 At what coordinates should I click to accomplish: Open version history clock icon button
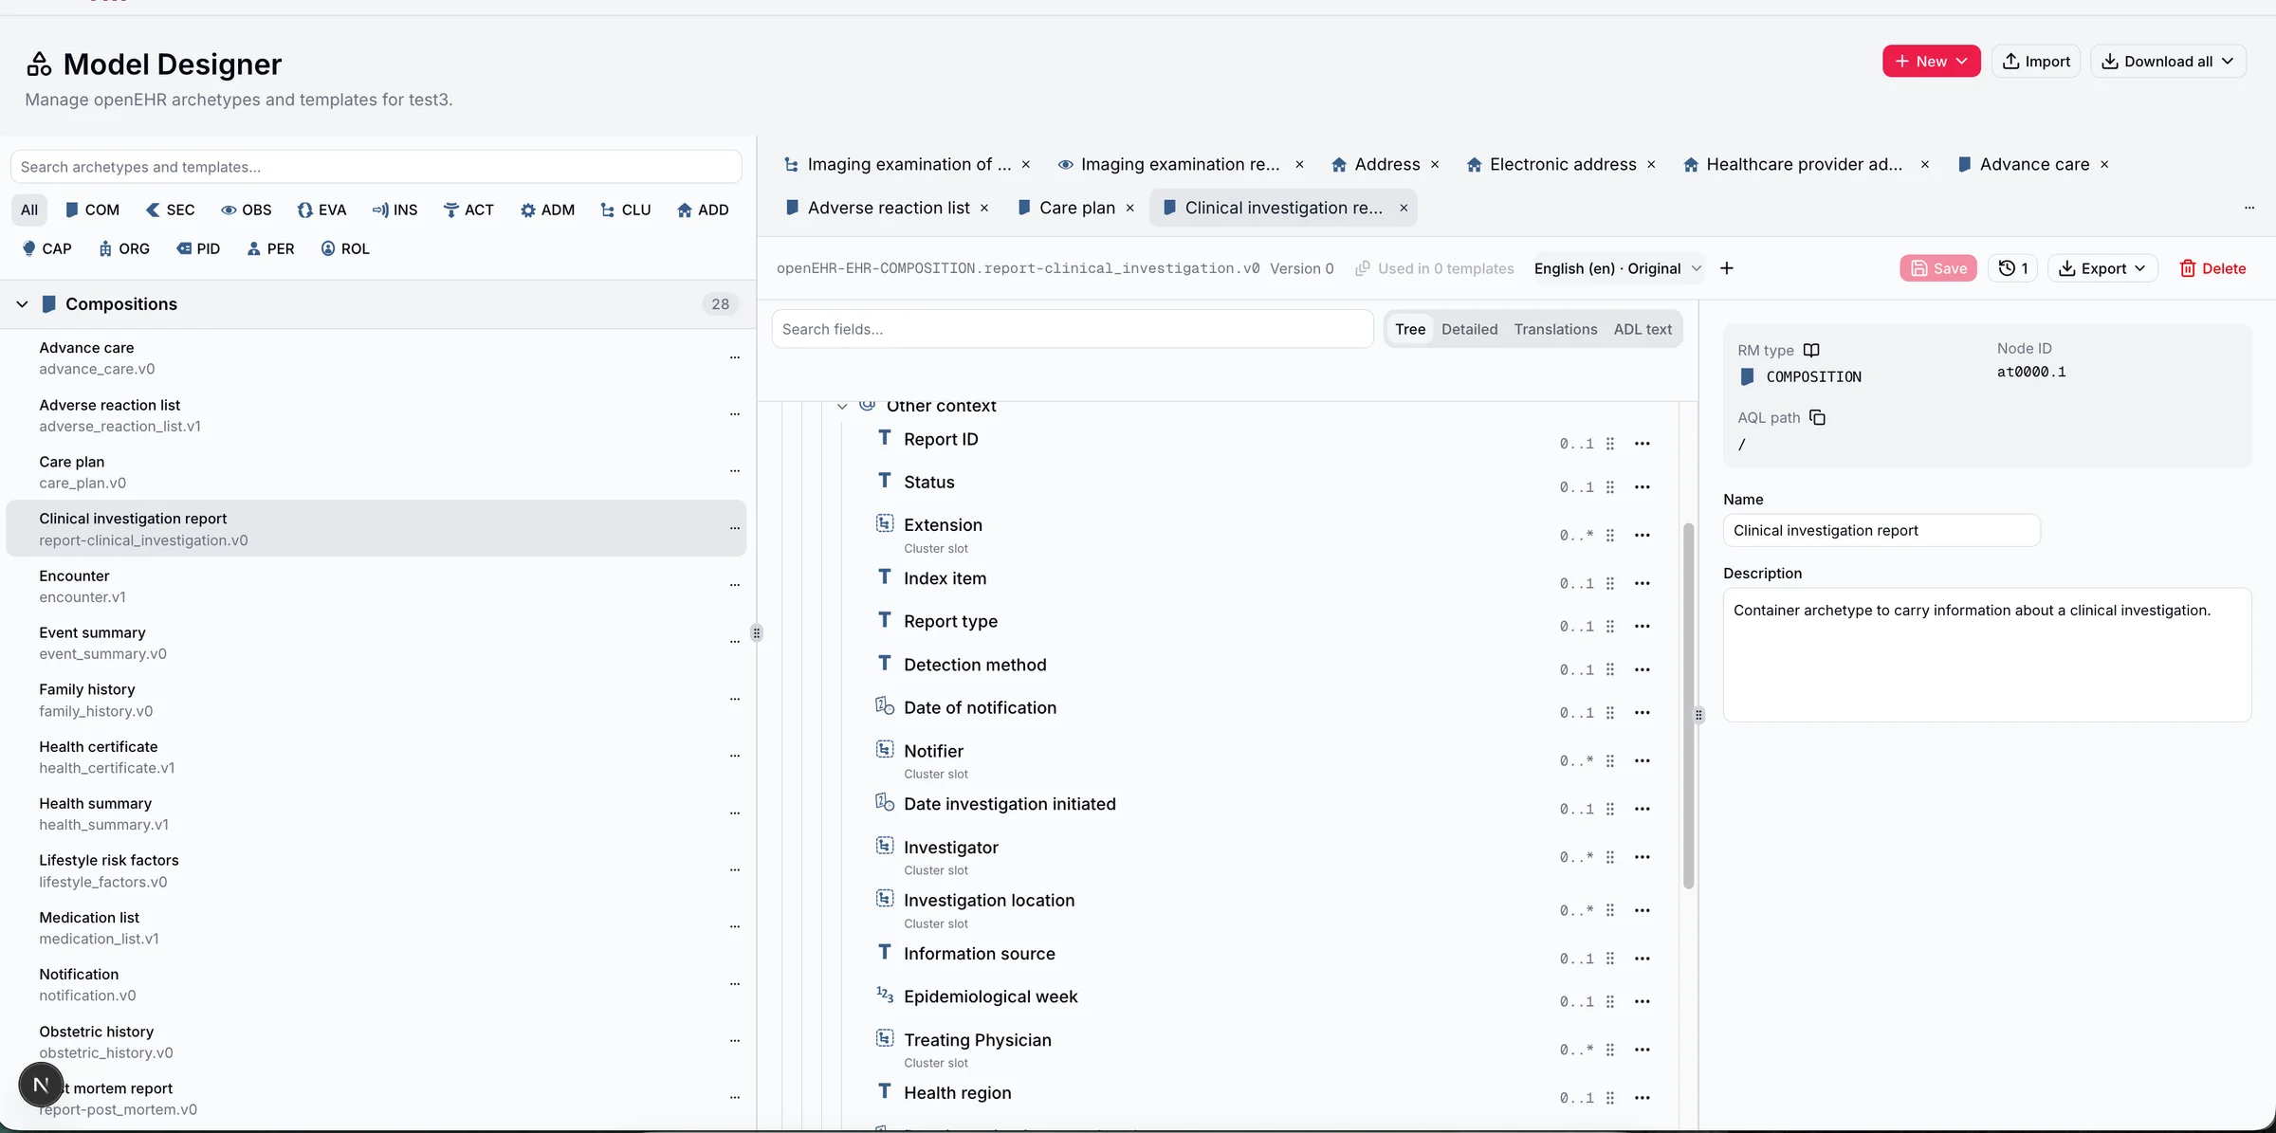click(x=2012, y=268)
